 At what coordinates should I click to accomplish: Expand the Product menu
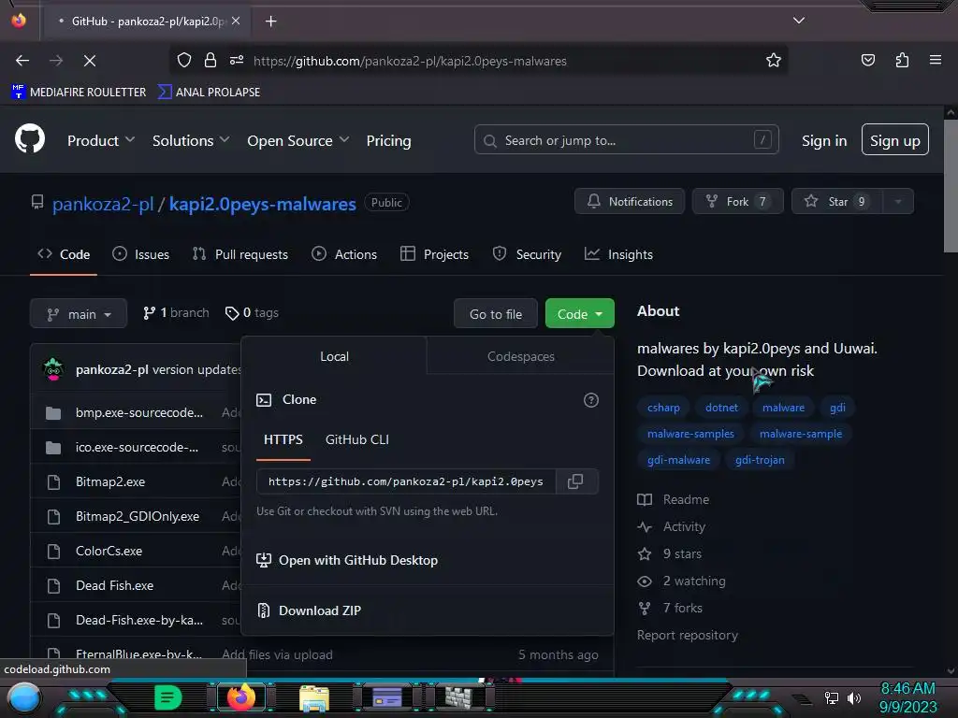[x=101, y=140]
